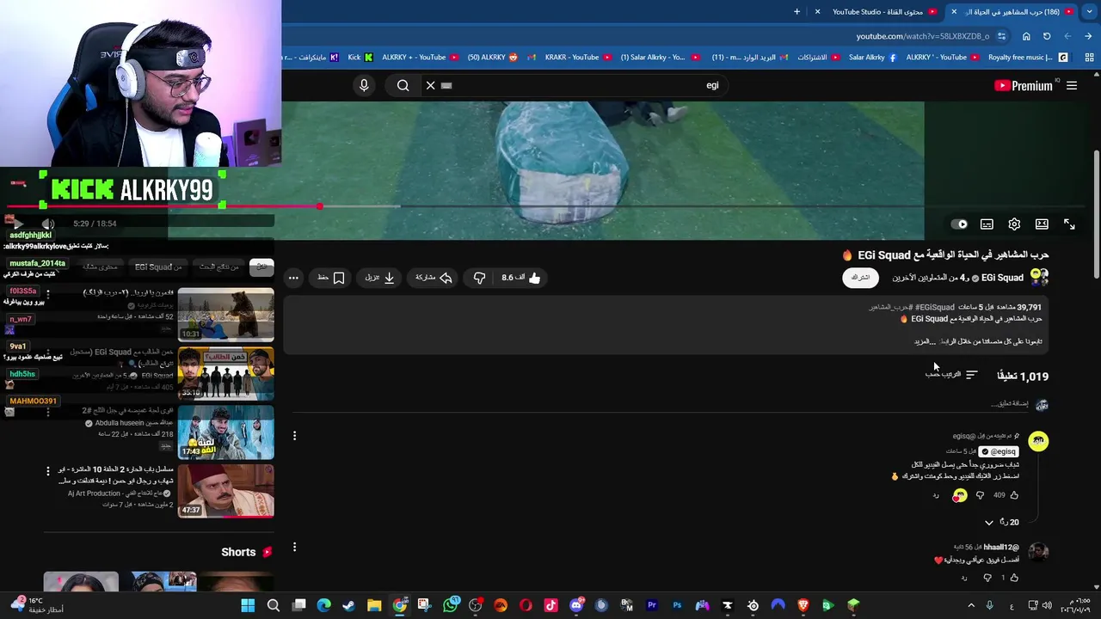
Task: Like the pinned @egisq comment
Action: [x=1013, y=495]
